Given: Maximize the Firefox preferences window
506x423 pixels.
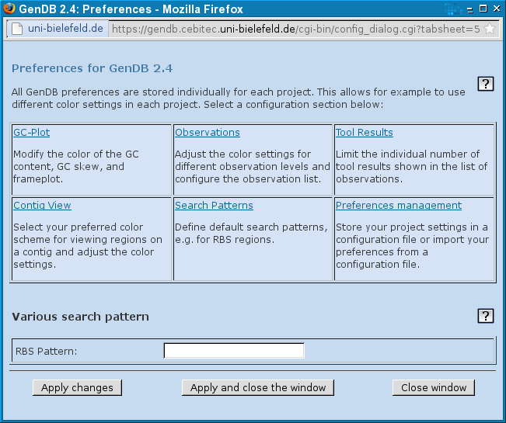Looking at the screenshot, I should tap(483, 9).
